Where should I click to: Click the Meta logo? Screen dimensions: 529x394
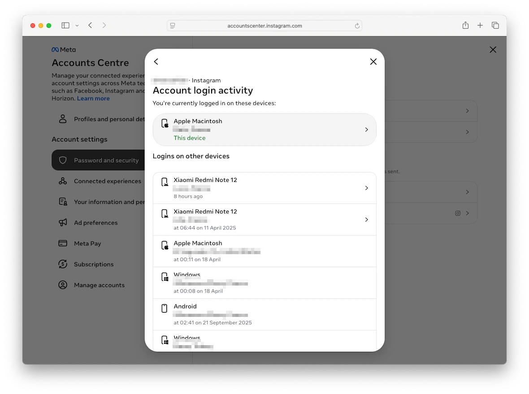point(63,50)
